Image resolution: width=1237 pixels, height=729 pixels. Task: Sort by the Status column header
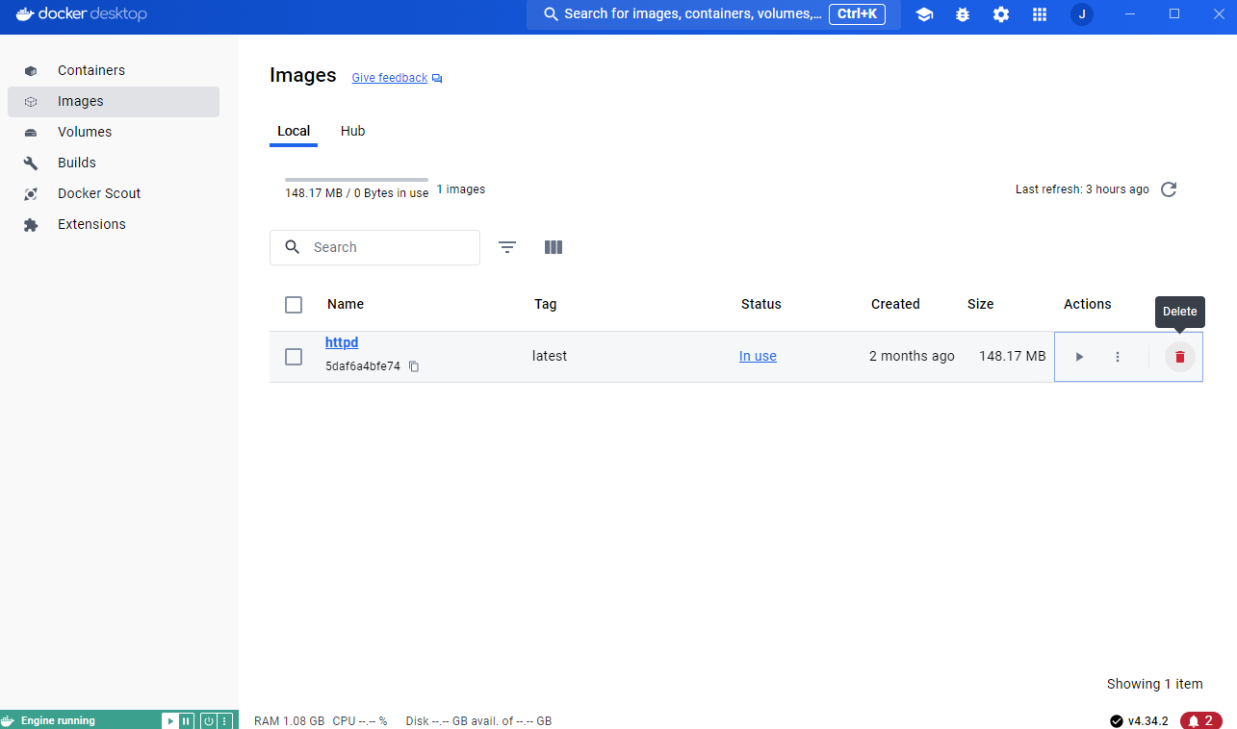761,304
